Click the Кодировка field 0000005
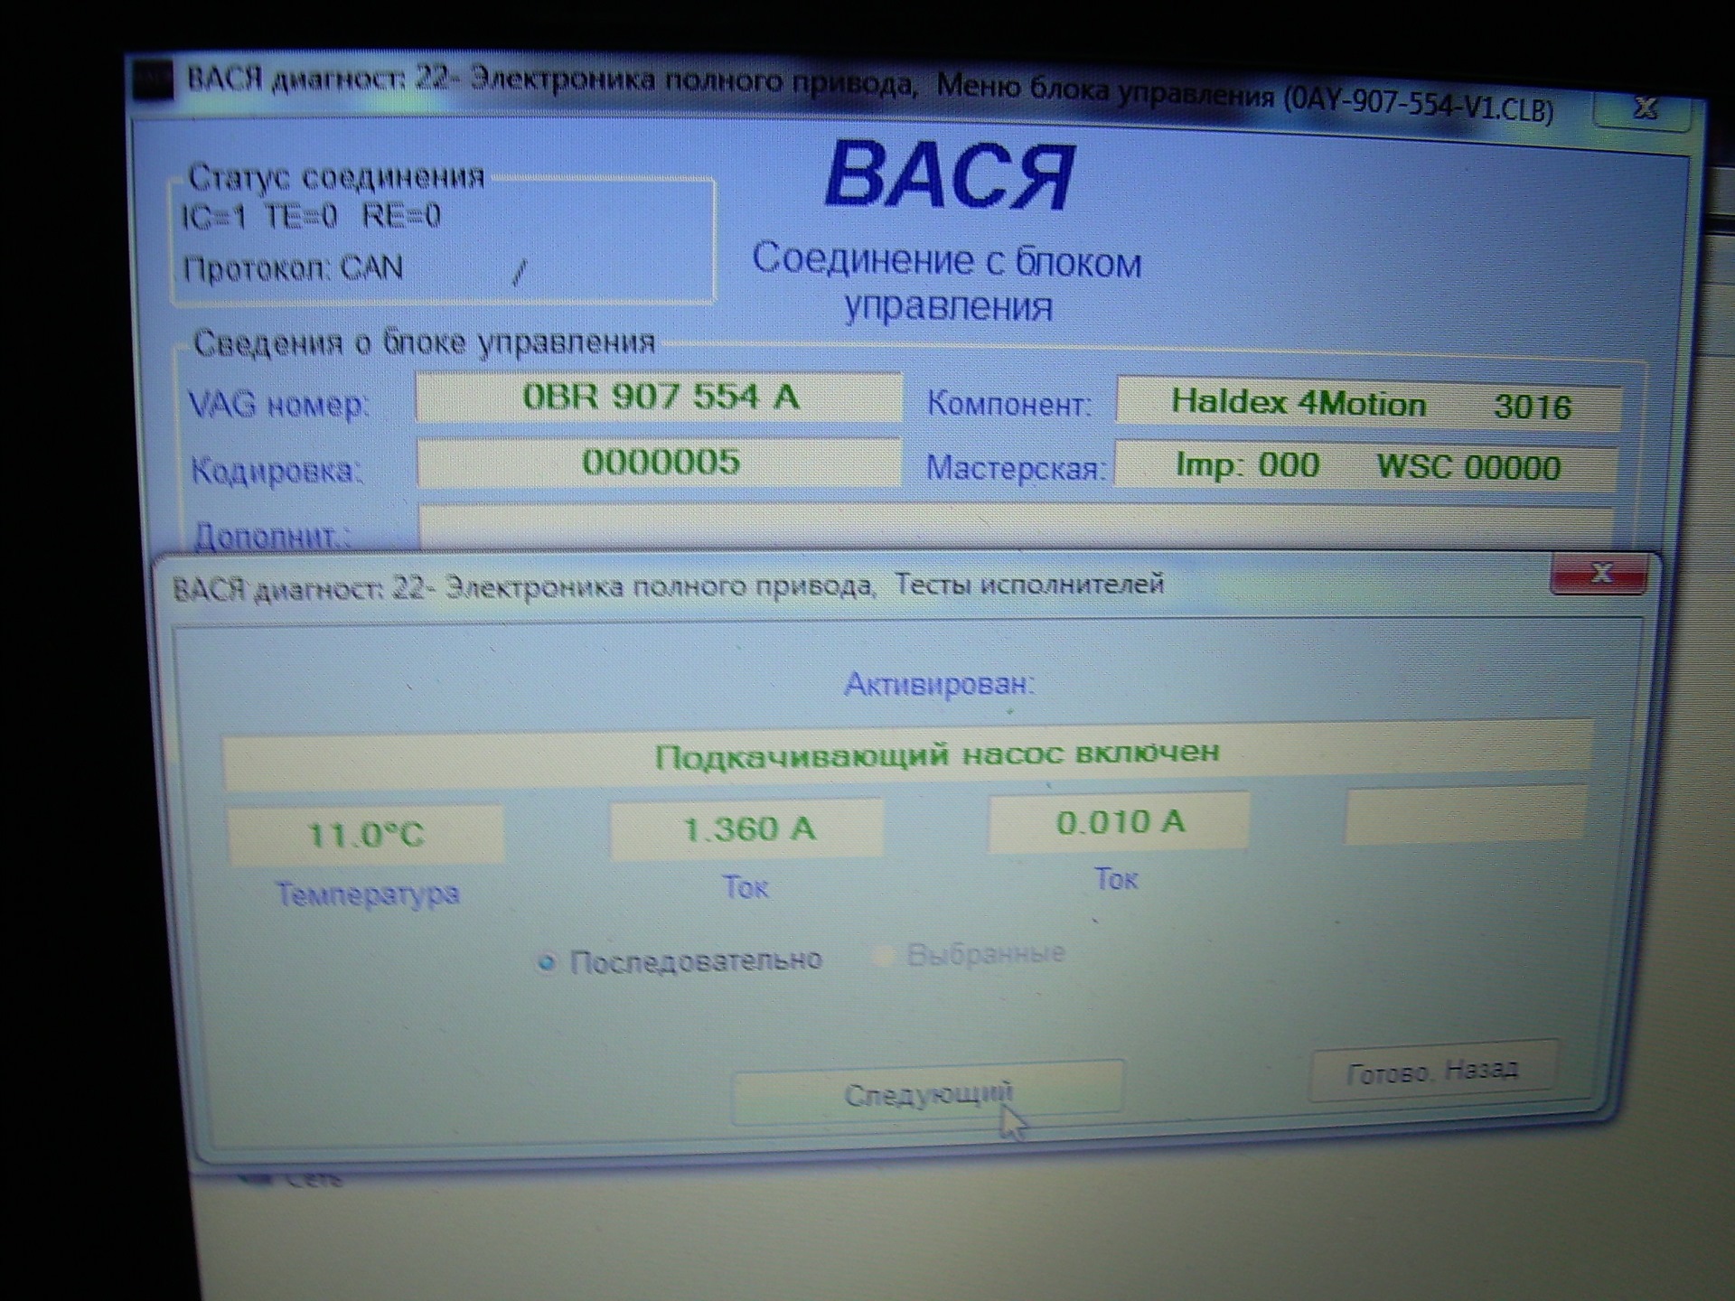Viewport: 1735px width, 1301px height. pyautogui.click(x=659, y=463)
